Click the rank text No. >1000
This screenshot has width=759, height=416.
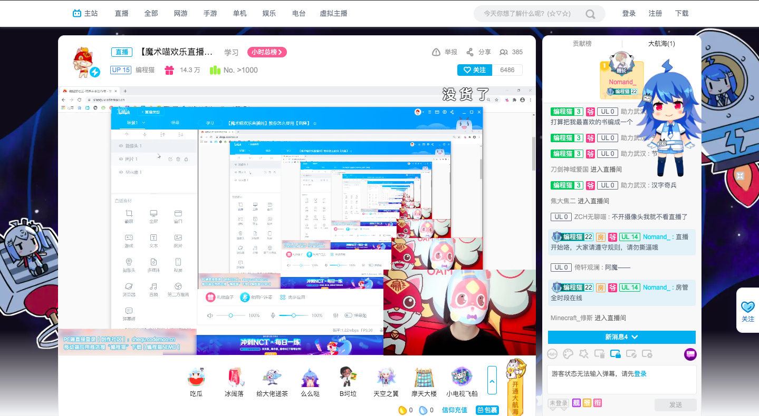pos(241,70)
